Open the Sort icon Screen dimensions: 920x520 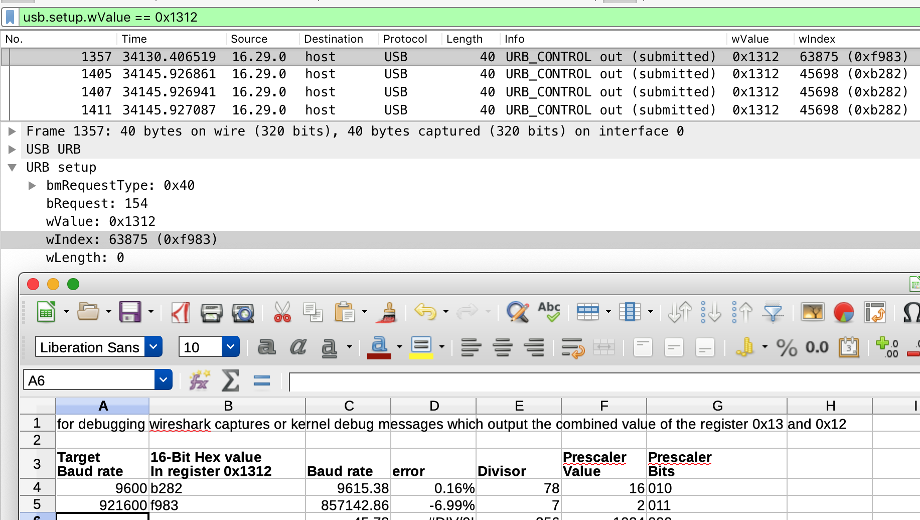coord(680,312)
